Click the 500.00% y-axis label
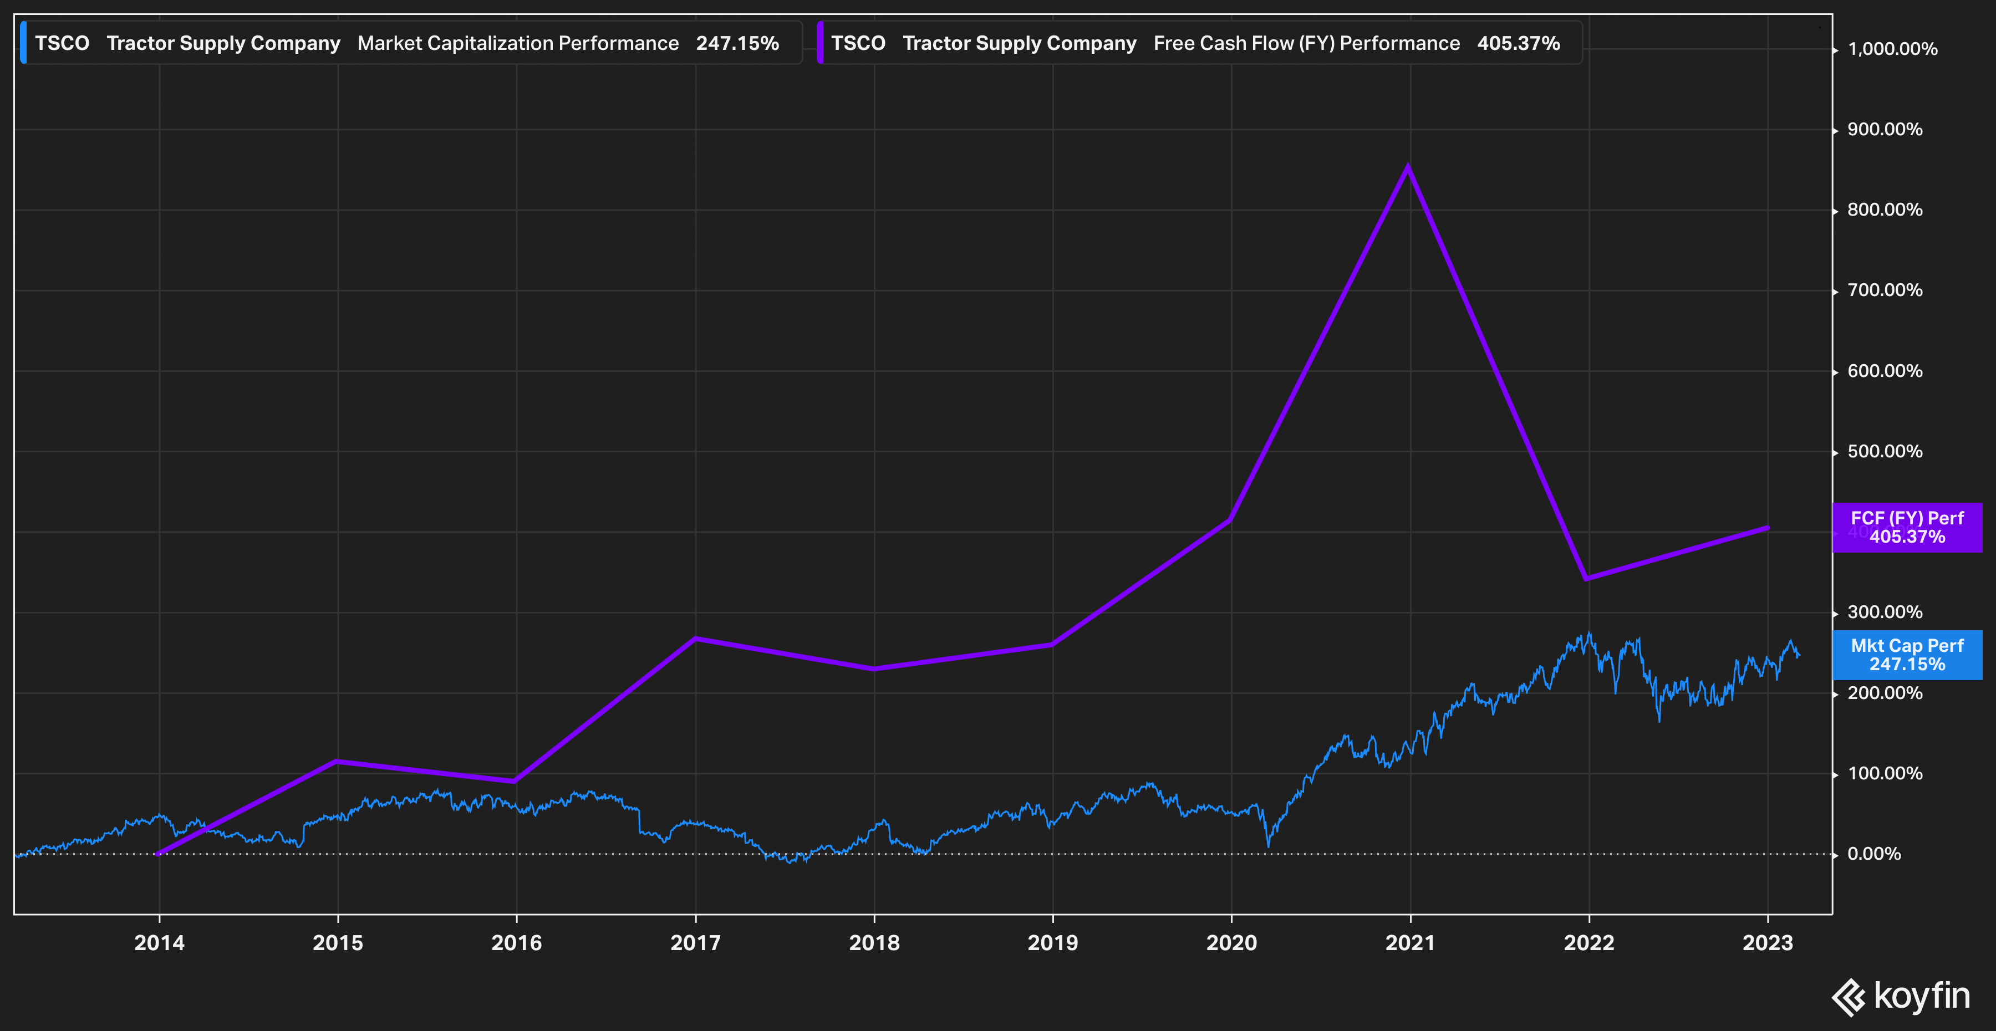Image resolution: width=1996 pixels, height=1031 pixels. [1885, 452]
